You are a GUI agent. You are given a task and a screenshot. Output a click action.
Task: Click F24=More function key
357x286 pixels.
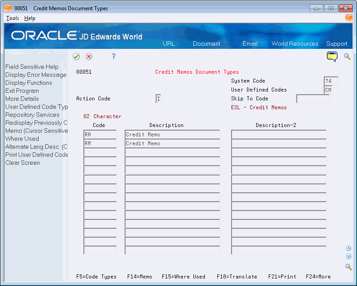click(318, 277)
